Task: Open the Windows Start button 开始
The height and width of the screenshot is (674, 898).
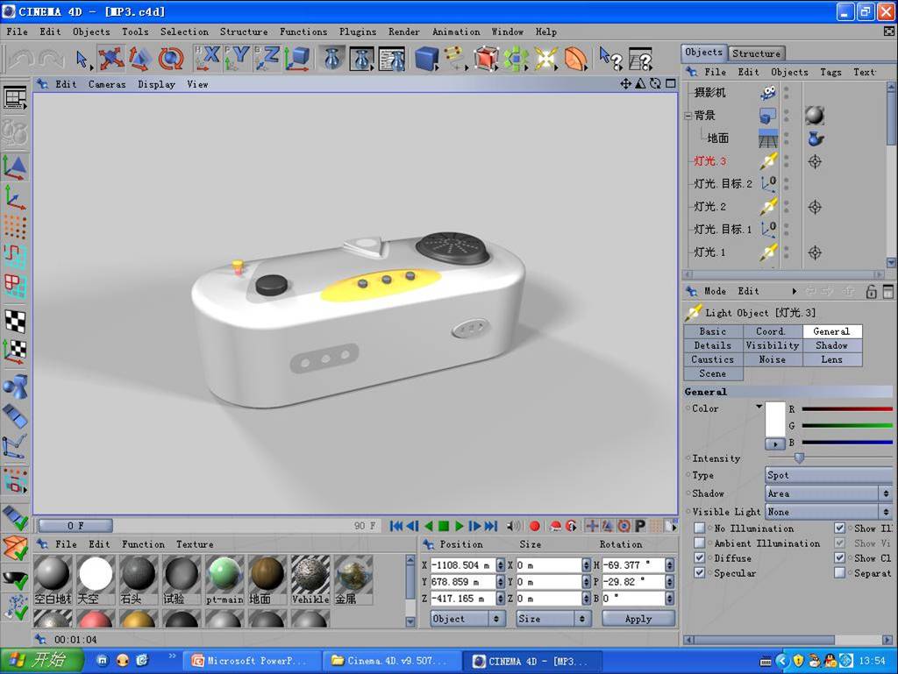Action: pyautogui.click(x=41, y=661)
